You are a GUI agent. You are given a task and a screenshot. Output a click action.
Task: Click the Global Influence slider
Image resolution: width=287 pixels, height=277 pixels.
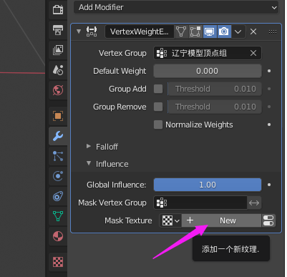click(208, 185)
